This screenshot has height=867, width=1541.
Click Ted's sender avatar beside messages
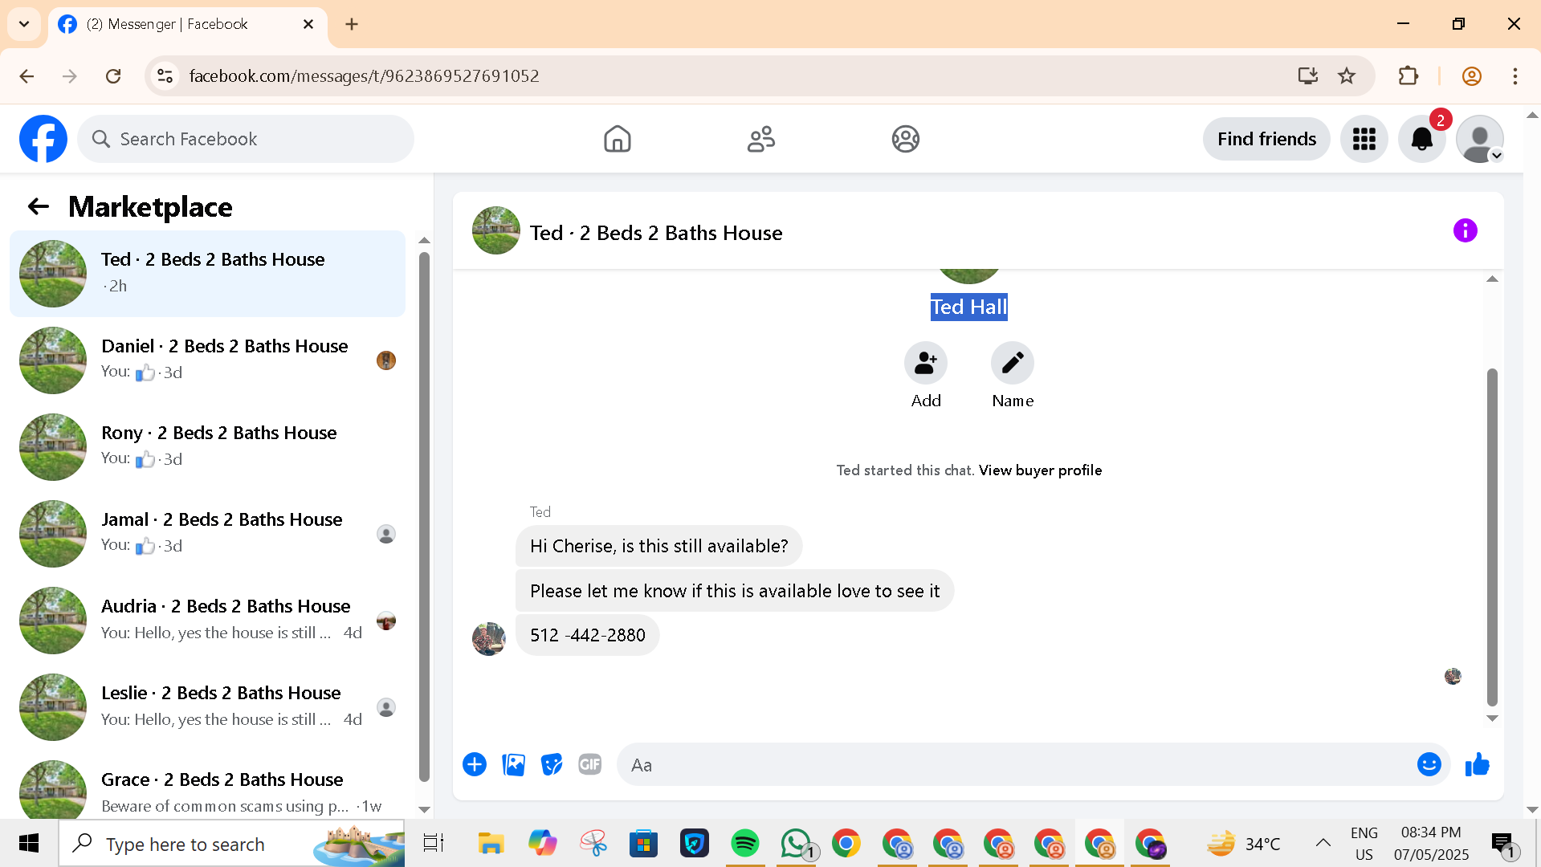pyautogui.click(x=488, y=638)
